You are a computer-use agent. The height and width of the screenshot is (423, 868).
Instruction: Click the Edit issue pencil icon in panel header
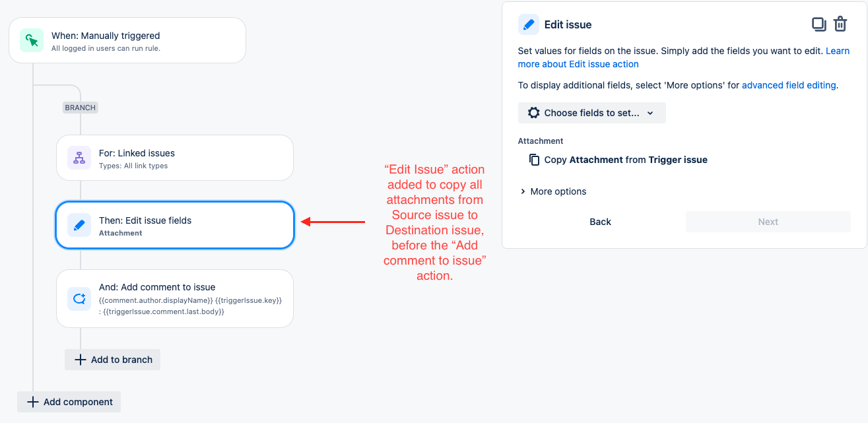[x=527, y=24]
